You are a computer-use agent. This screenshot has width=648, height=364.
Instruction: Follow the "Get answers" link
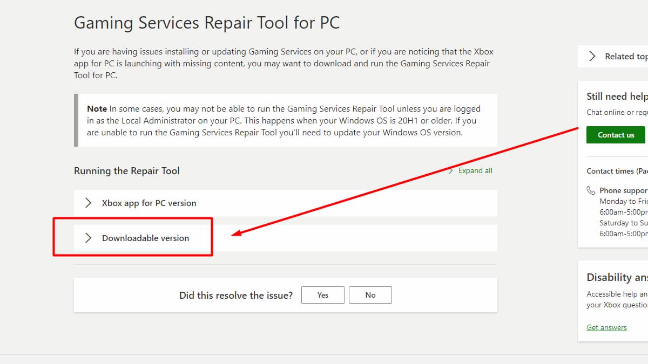[606, 327]
